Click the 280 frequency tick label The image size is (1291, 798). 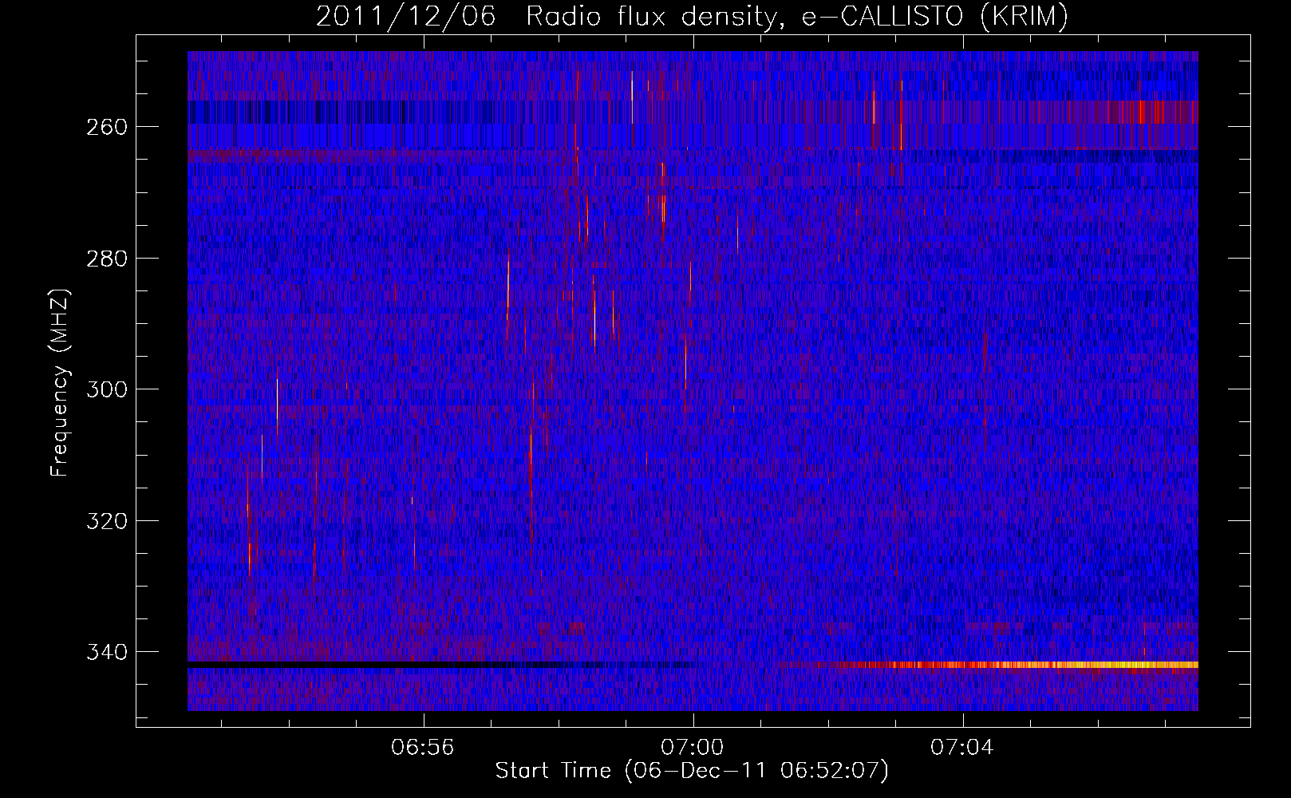click(x=107, y=259)
